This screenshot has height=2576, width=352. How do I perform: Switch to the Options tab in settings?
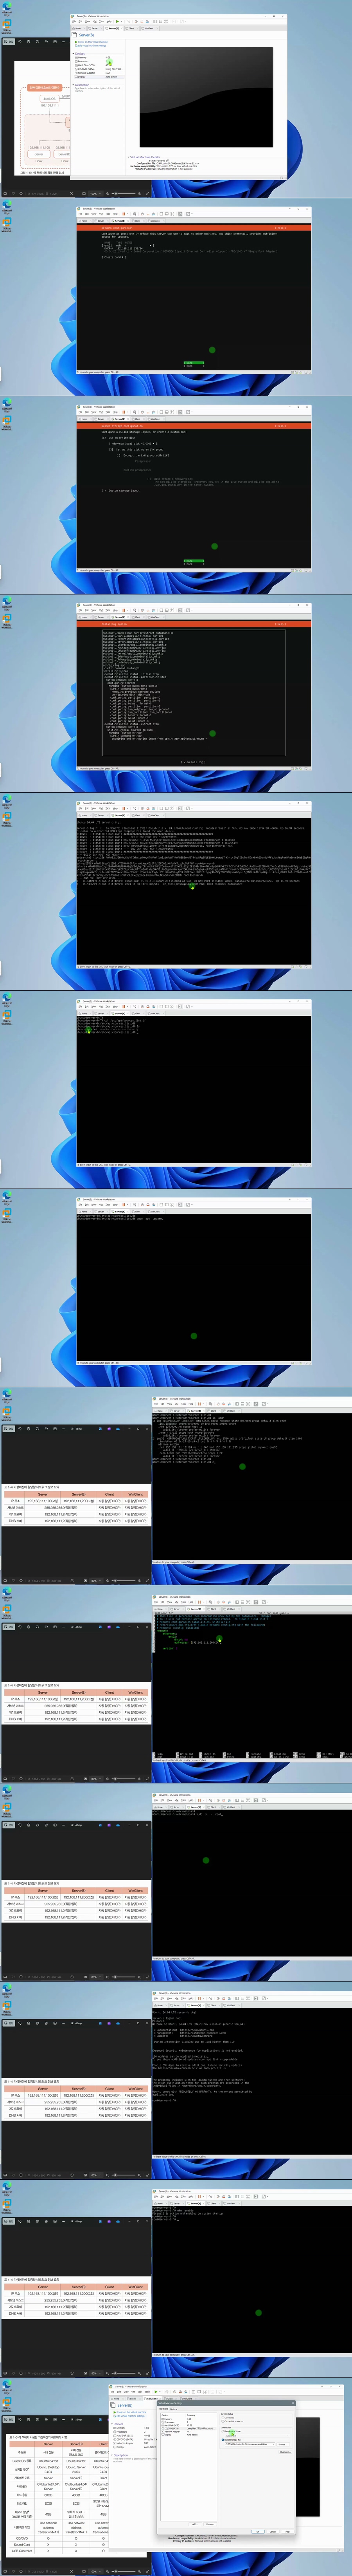[174, 2409]
